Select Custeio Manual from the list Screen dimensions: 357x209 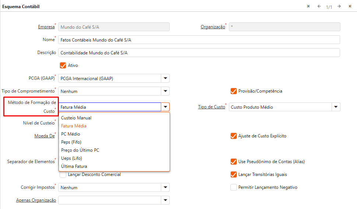76,118
